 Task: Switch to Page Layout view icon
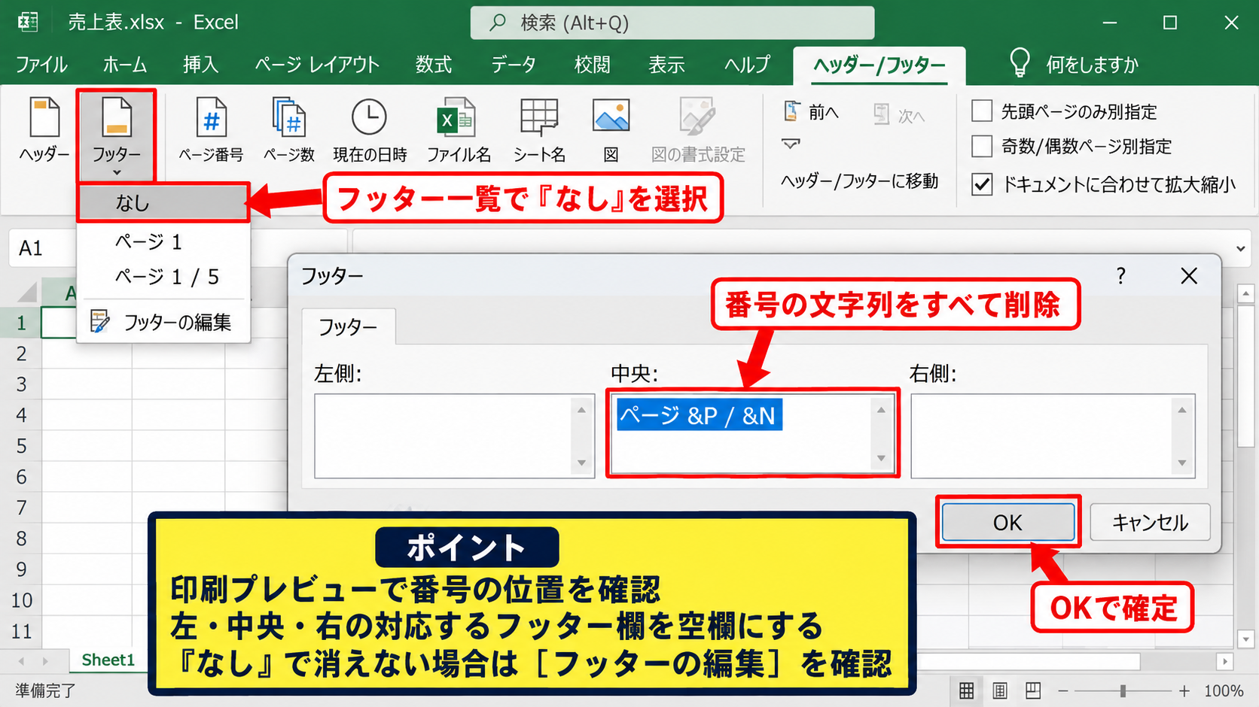click(x=1000, y=690)
